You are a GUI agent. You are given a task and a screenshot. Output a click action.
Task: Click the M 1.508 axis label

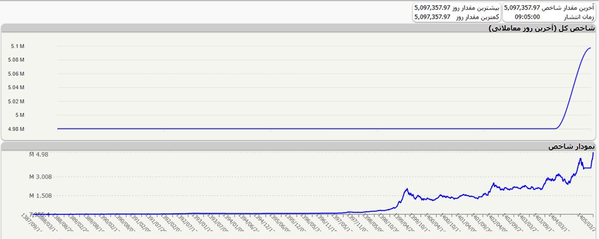(41, 196)
